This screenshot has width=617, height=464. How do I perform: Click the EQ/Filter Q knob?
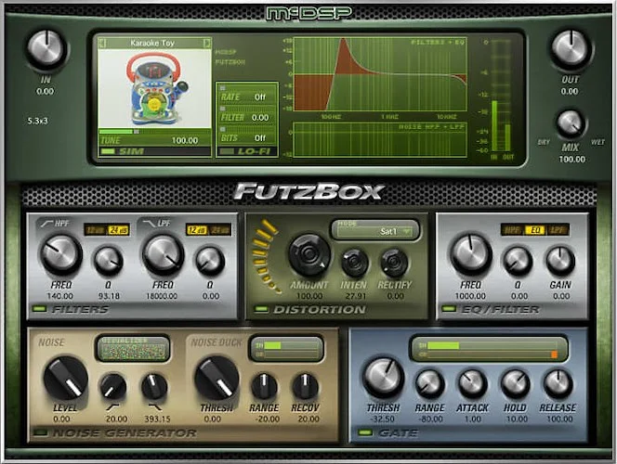[518, 261]
